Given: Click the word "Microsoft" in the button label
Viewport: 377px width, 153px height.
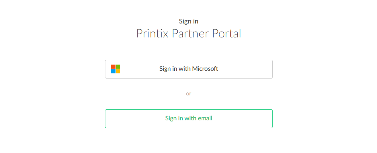Looking at the screenshot, I should 205,69.
